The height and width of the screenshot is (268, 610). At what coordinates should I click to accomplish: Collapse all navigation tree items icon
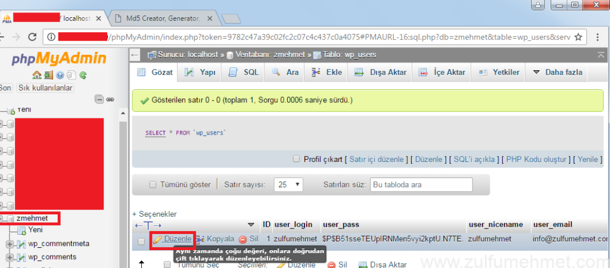(99, 99)
